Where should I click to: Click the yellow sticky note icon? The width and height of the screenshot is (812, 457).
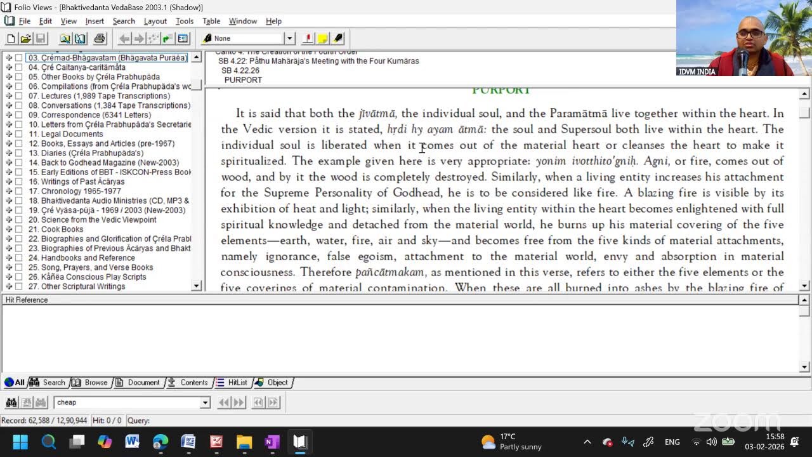(x=323, y=39)
